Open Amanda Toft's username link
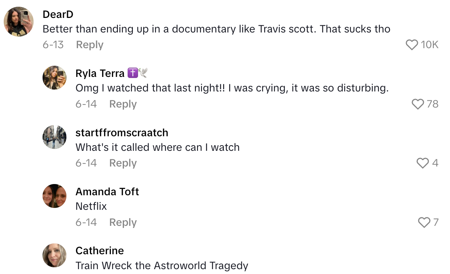The image size is (450, 274). [x=107, y=192]
